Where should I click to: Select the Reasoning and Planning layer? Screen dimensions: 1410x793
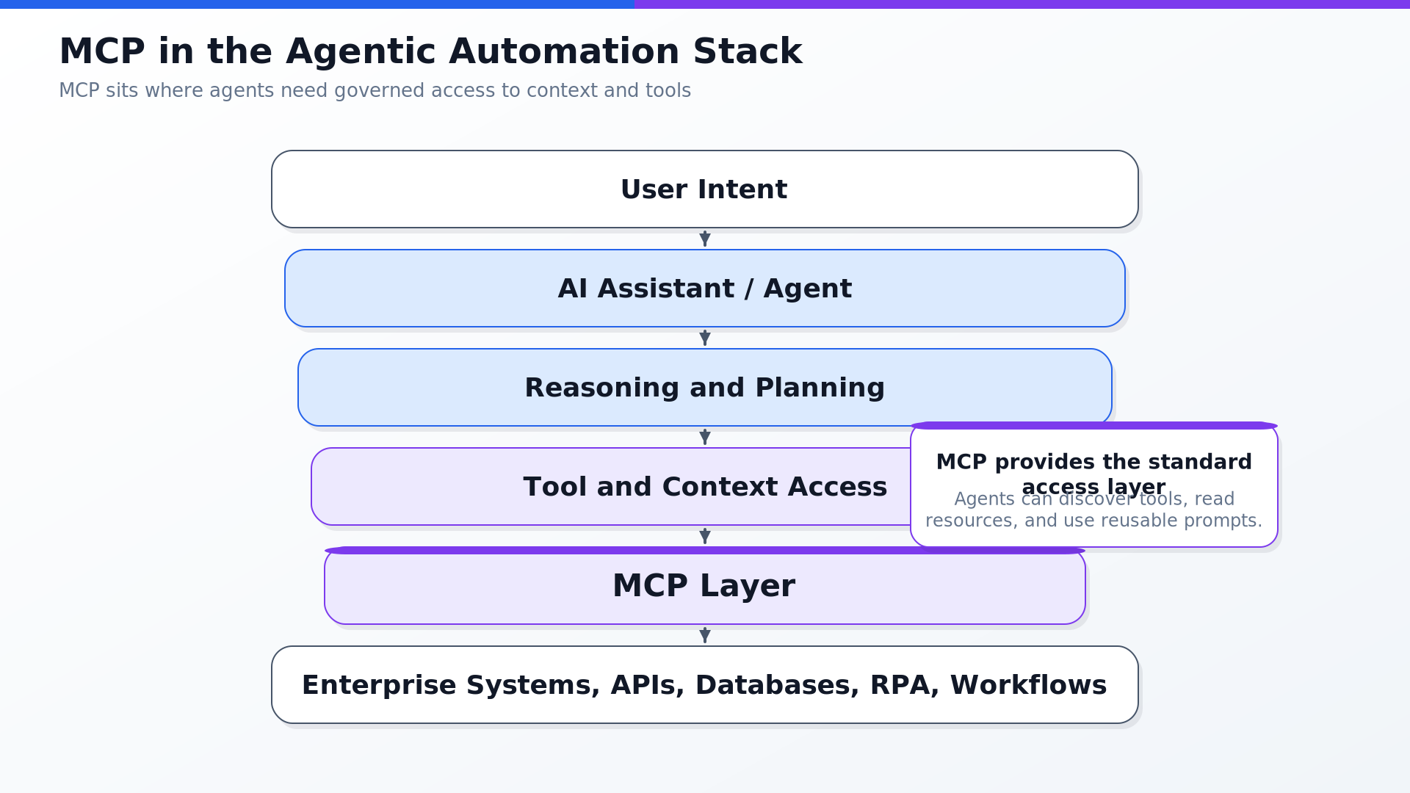(705, 387)
